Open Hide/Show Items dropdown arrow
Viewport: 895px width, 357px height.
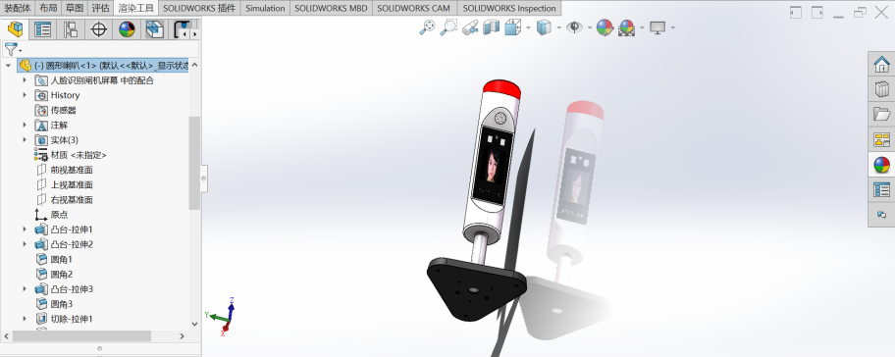[590, 27]
